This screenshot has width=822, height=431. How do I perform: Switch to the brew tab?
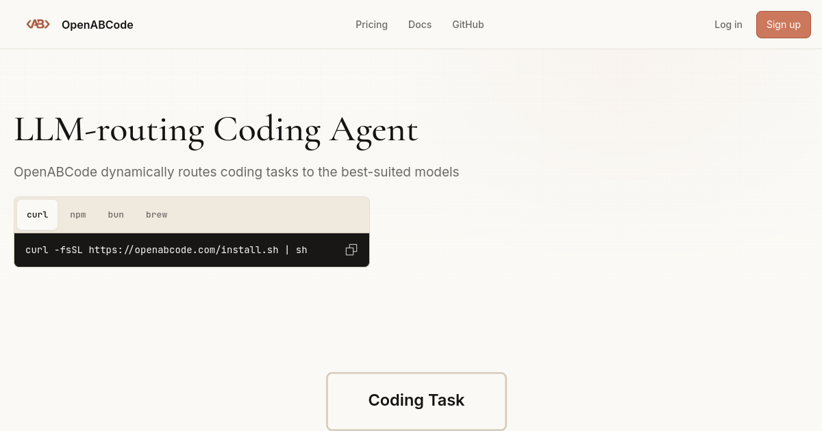tap(157, 215)
